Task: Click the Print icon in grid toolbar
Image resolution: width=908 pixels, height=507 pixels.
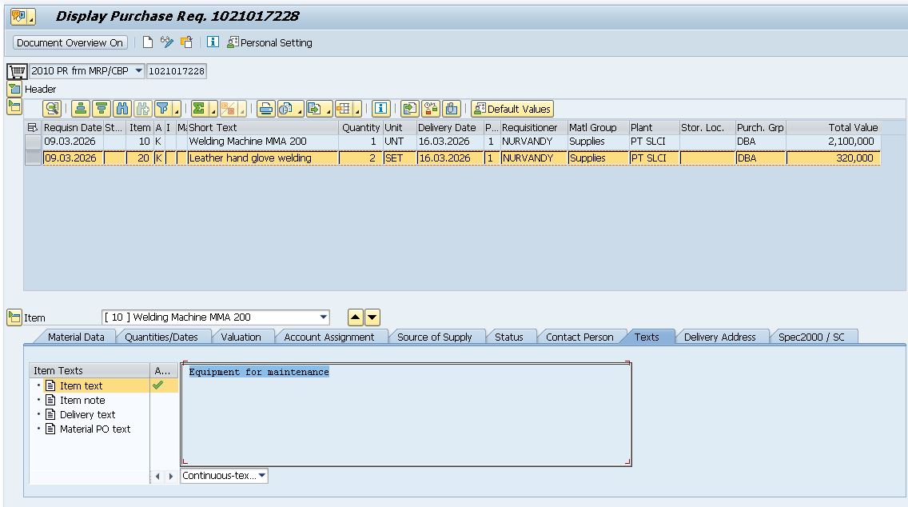Action: [266, 109]
